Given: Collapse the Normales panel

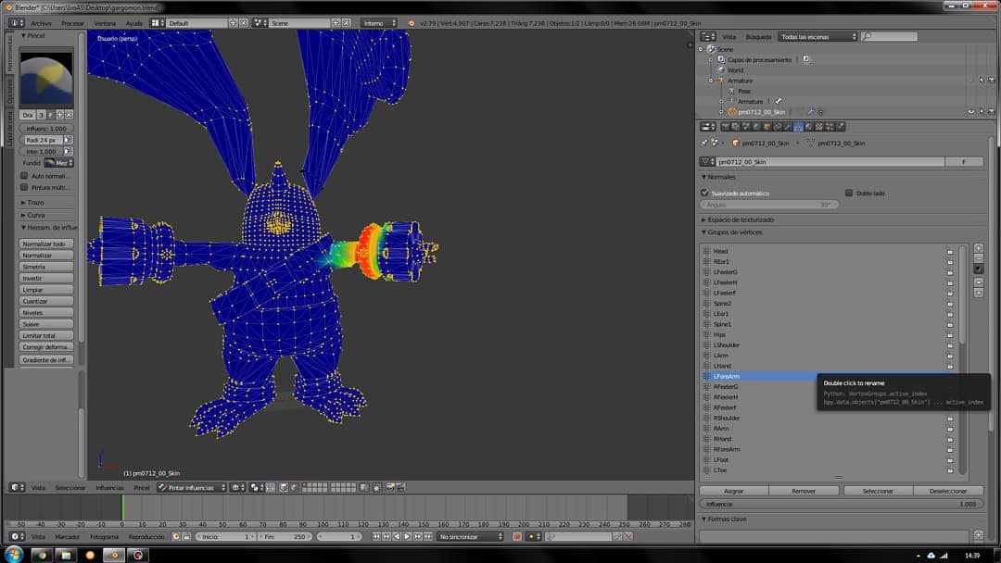Looking at the screenshot, I should pyautogui.click(x=719, y=177).
